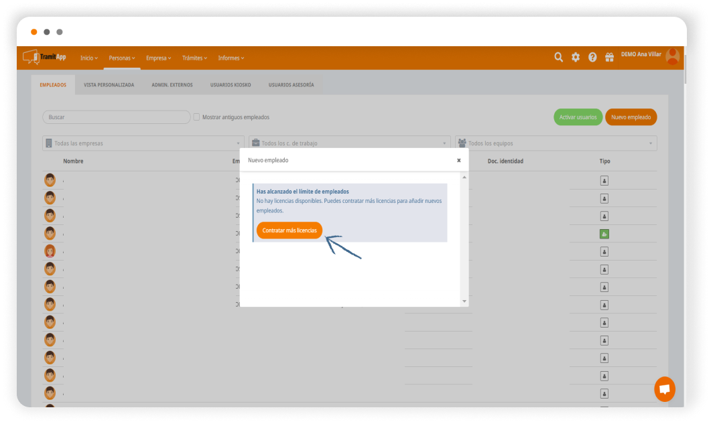711x424 pixels.
Task: Close the Nuevo empleado dialog
Action: pyautogui.click(x=458, y=161)
